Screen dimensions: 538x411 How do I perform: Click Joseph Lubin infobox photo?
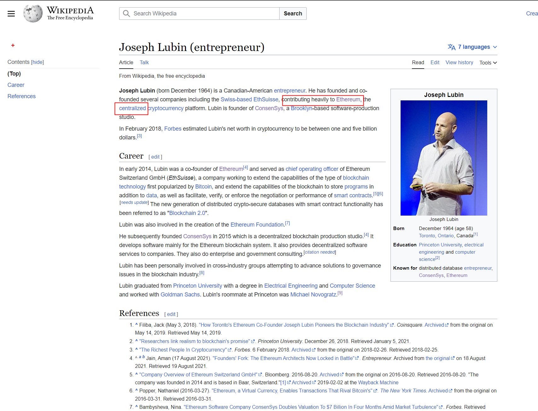(x=444, y=158)
